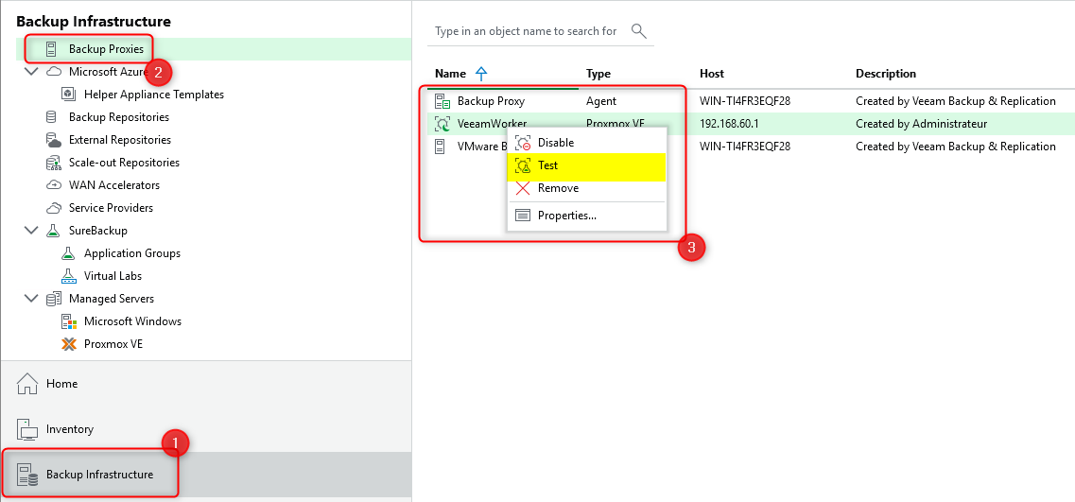This screenshot has width=1075, height=502.
Task: Click the orange Proxmox VE X icon
Action: [68, 344]
